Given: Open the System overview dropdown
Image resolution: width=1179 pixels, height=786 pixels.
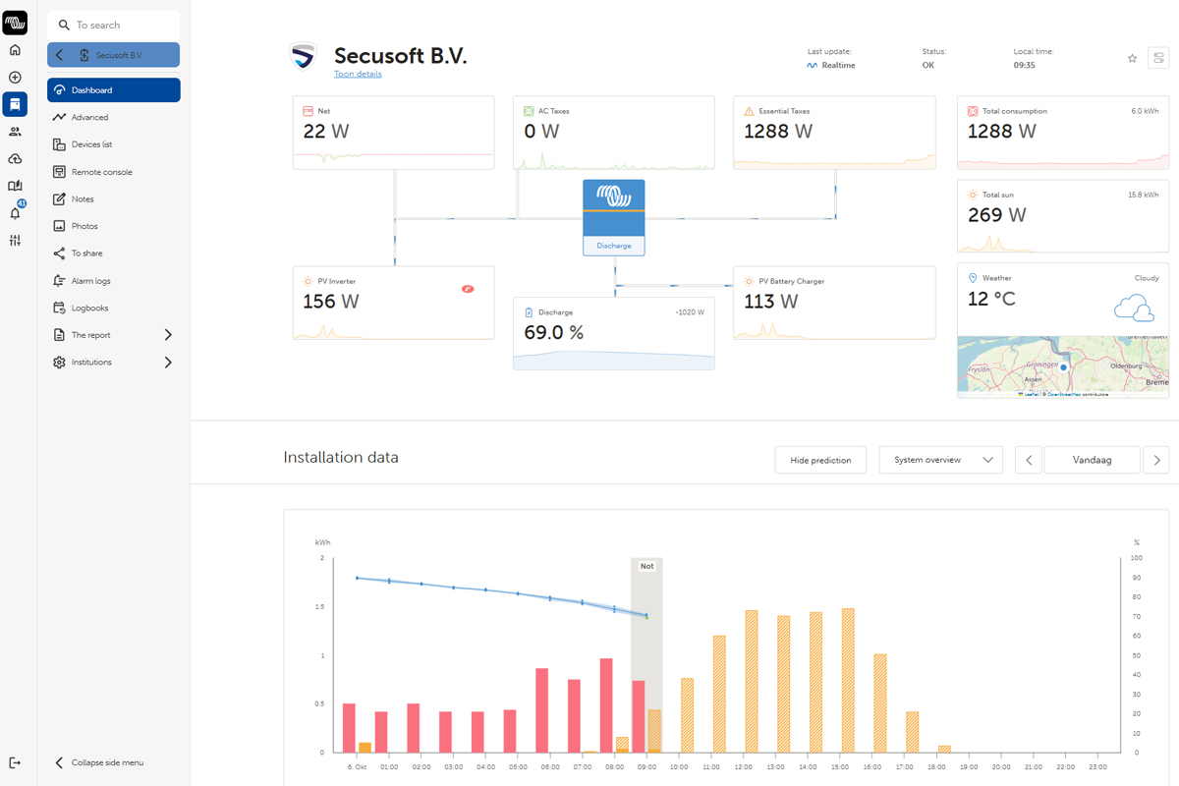Looking at the screenshot, I should coord(940,460).
